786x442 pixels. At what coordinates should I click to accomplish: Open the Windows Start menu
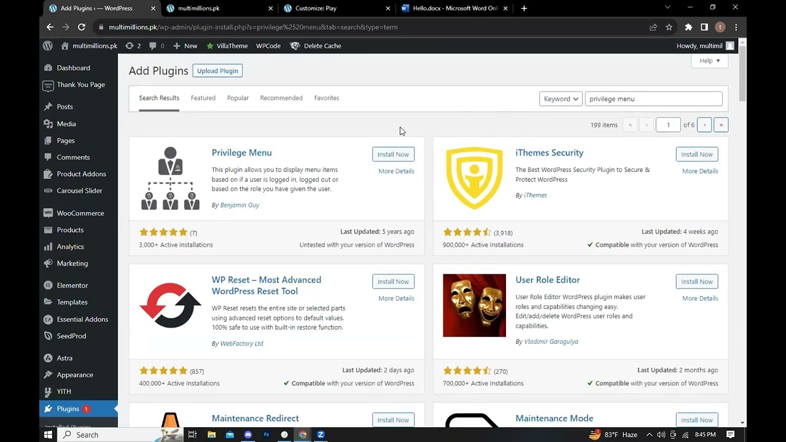tap(48, 435)
